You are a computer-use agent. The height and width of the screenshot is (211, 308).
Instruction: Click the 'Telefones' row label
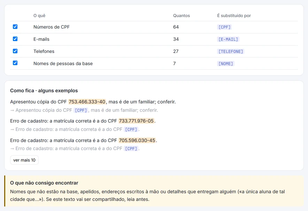tap(44, 51)
